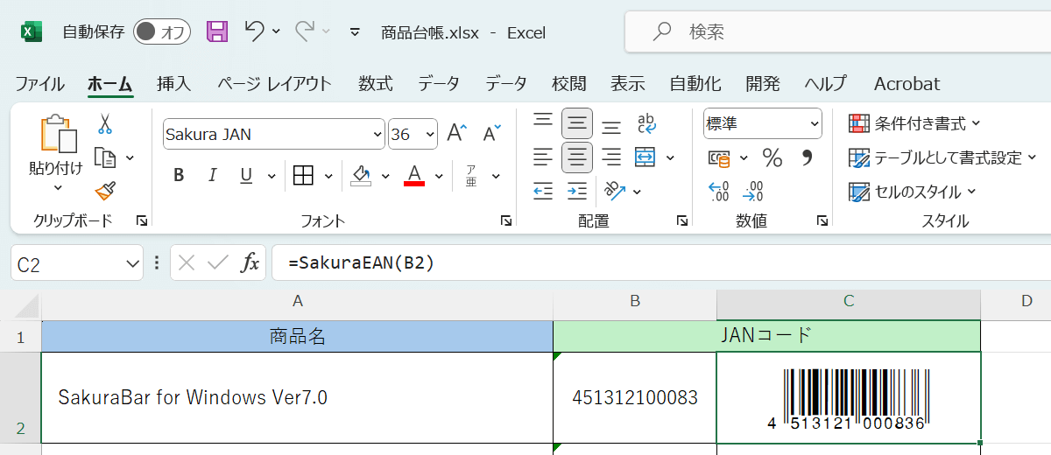Open the フォント dialog launcher
The image size is (1051, 455).
(x=506, y=221)
